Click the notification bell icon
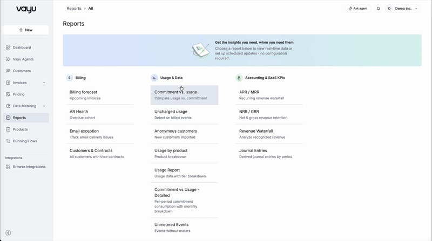The image size is (432, 241). click(x=379, y=9)
